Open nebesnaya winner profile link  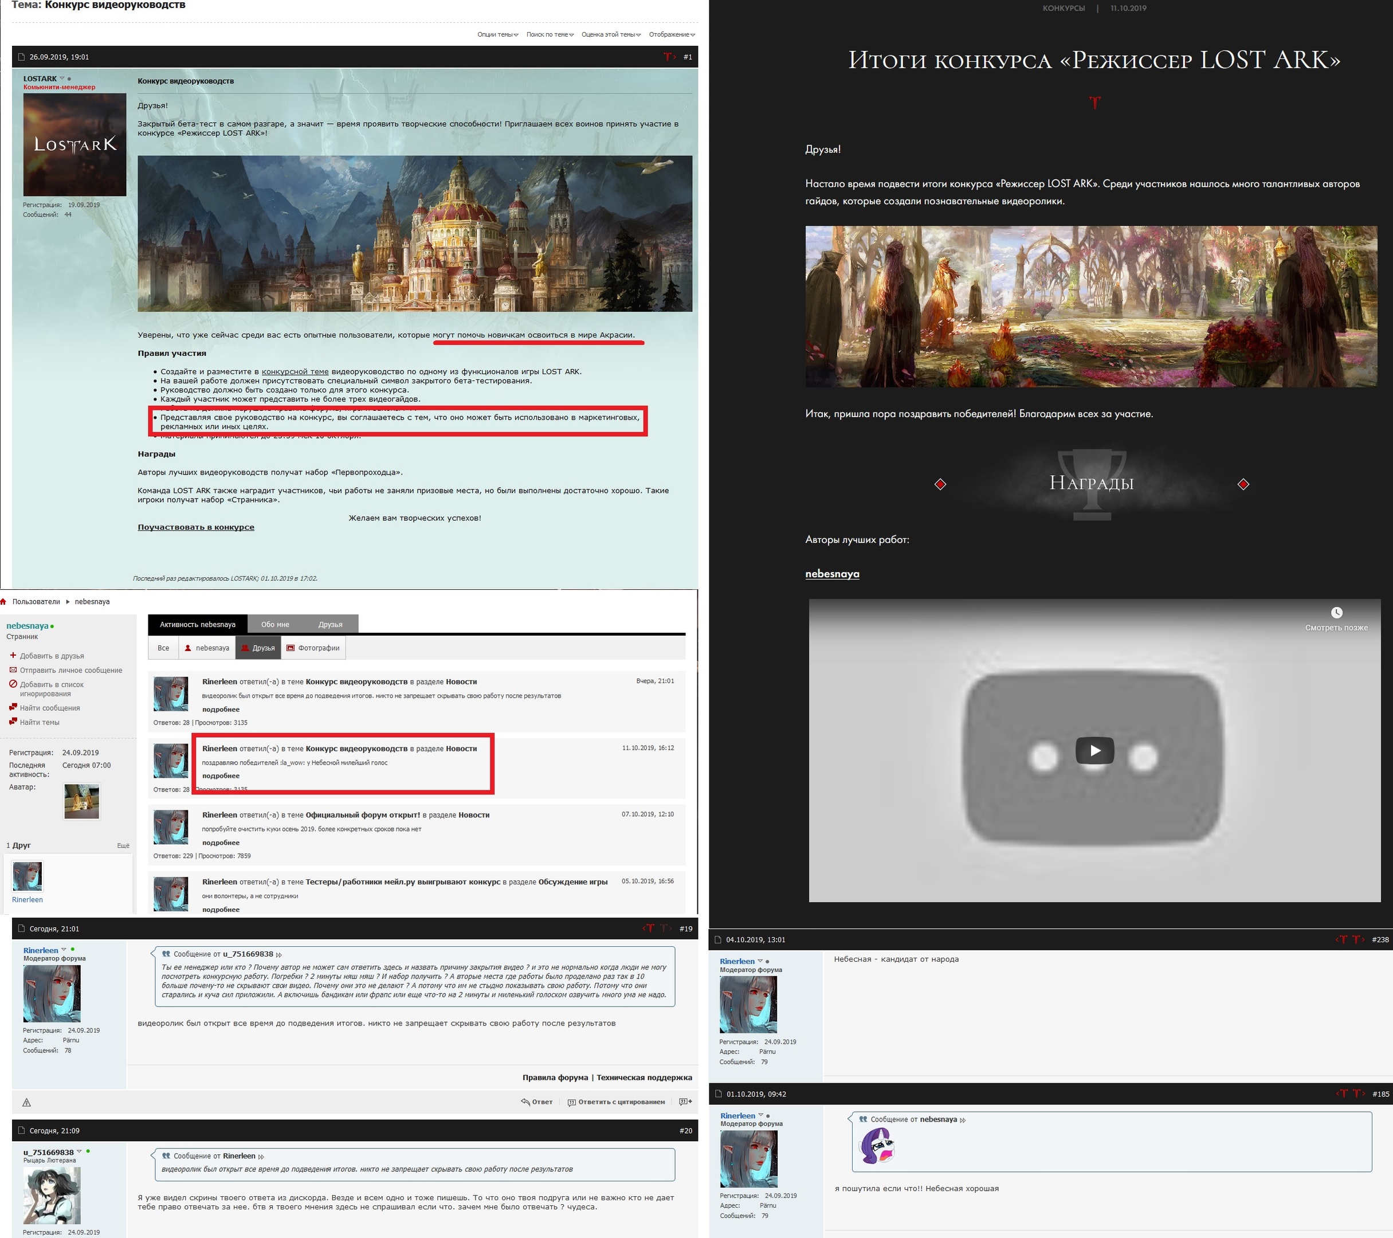point(831,573)
